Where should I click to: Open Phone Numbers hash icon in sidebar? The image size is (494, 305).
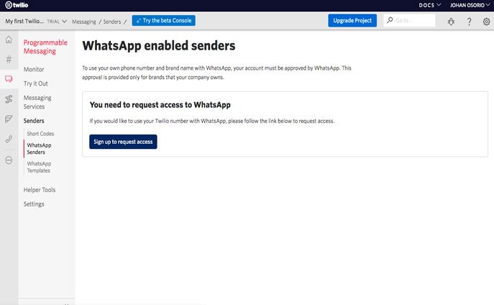(x=9, y=60)
